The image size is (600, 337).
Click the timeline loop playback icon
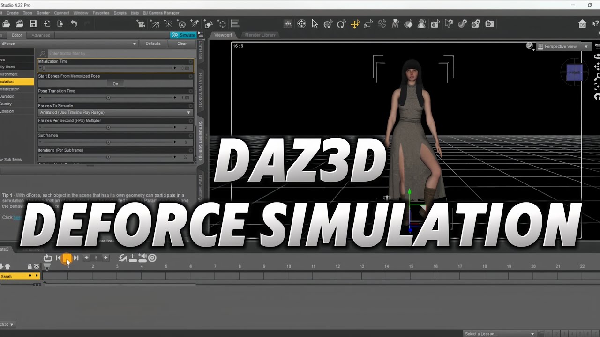point(48,257)
